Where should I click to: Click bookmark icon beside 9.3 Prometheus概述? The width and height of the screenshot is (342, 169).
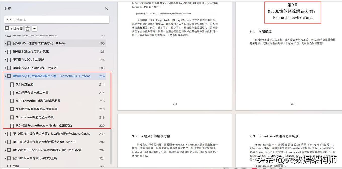[12, 101]
